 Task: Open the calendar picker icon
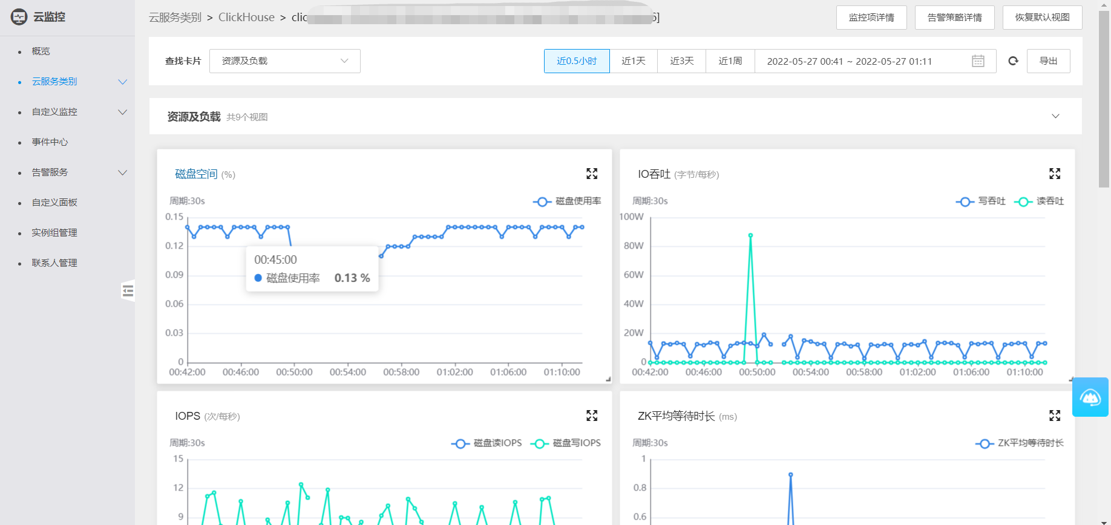point(978,61)
